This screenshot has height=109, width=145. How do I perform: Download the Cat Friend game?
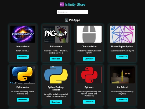[122, 100]
